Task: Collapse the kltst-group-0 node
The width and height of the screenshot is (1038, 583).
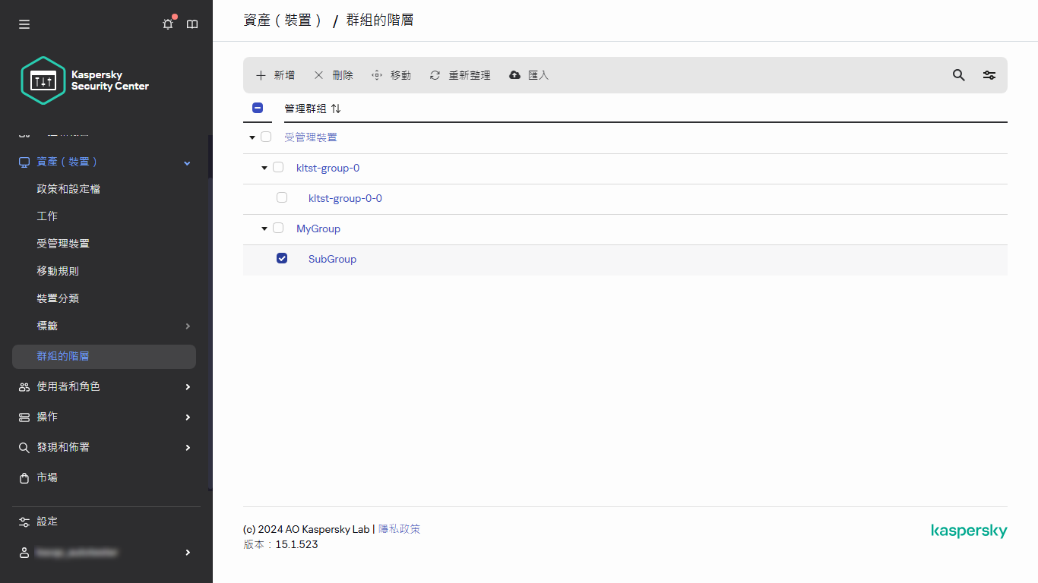Action: [x=263, y=167]
